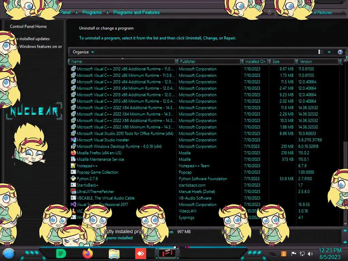The width and height of the screenshot is (348, 261).
Task: Select Visual C++ 2012 x86 Additional Runtime row
Action: click(x=204, y=69)
